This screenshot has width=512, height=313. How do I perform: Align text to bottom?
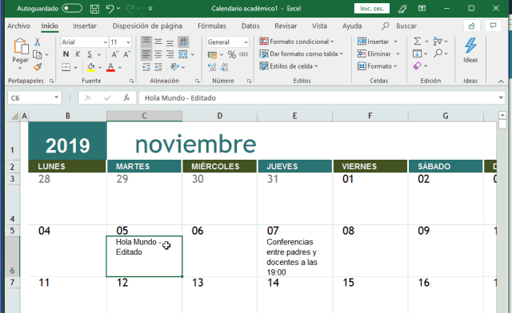click(x=170, y=42)
